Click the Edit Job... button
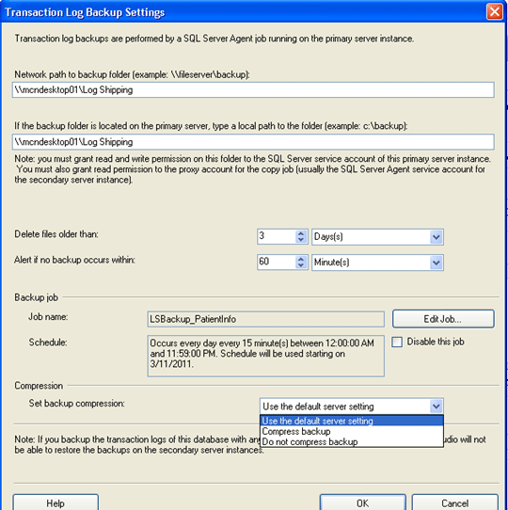The height and width of the screenshot is (510, 508). coord(443,319)
